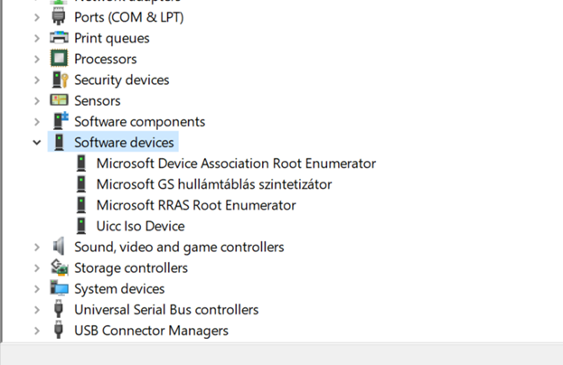
Task: Click the System devices monitor icon
Action: (59, 289)
